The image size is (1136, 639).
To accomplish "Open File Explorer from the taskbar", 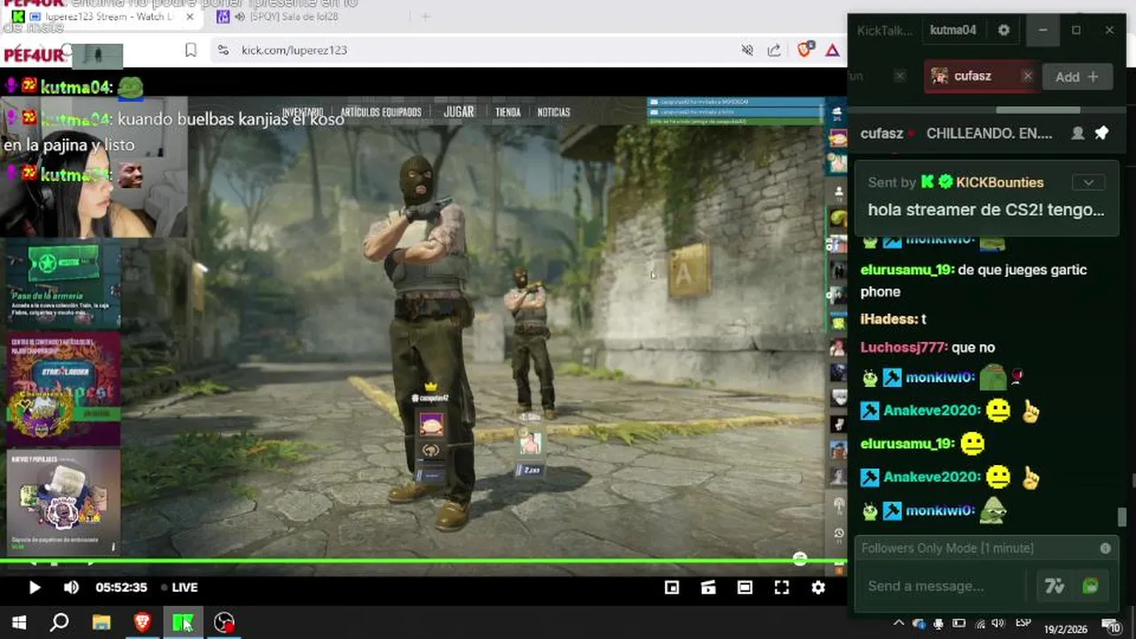I will pos(101,622).
